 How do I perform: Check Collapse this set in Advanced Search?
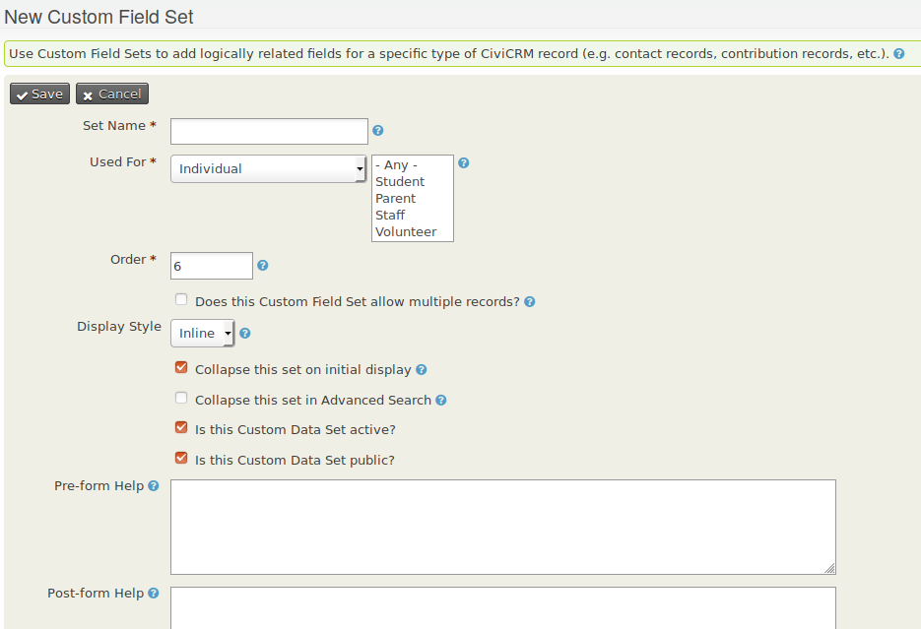coord(181,399)
